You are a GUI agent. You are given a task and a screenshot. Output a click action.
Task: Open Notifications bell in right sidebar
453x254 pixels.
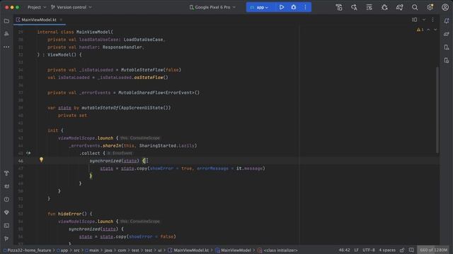coord(447,20)
